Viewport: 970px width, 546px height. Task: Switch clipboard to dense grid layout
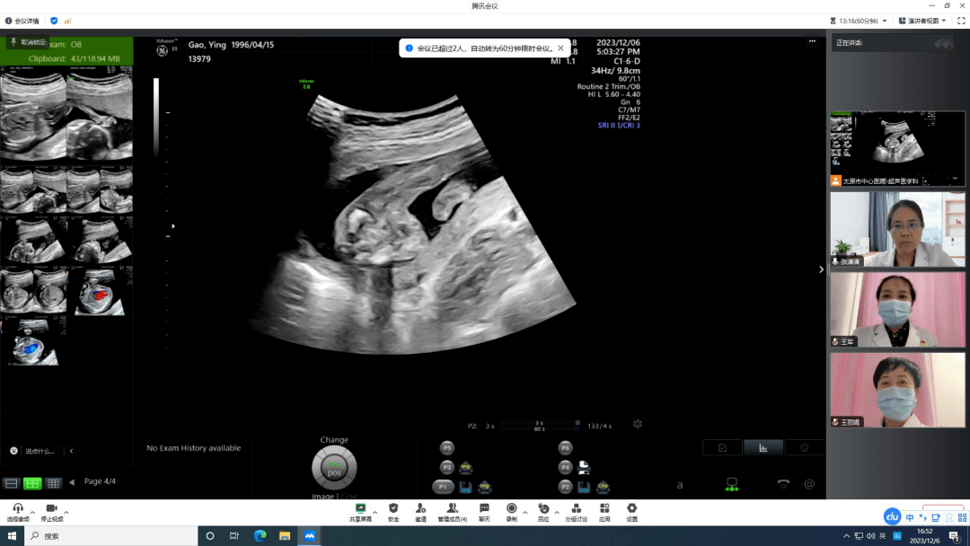point(53,483)
